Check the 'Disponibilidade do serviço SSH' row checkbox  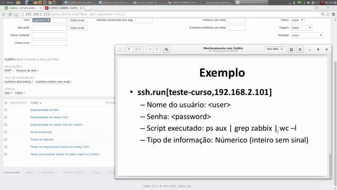click(x=6, y=117)
